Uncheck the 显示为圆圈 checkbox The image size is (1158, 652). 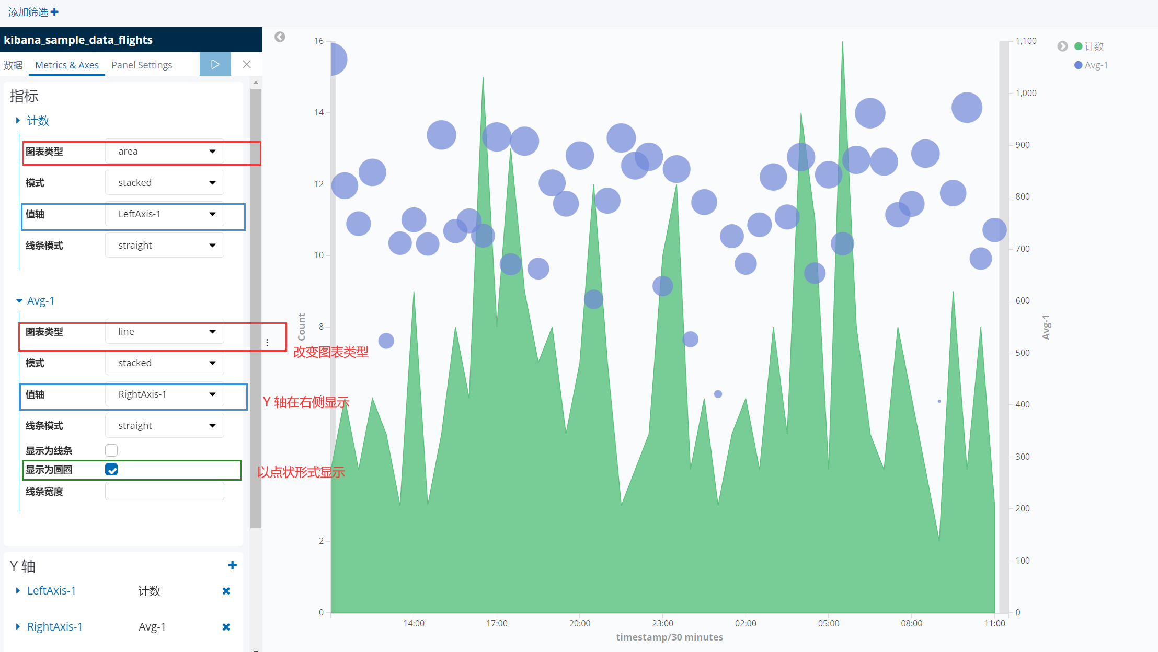[111, 469]
